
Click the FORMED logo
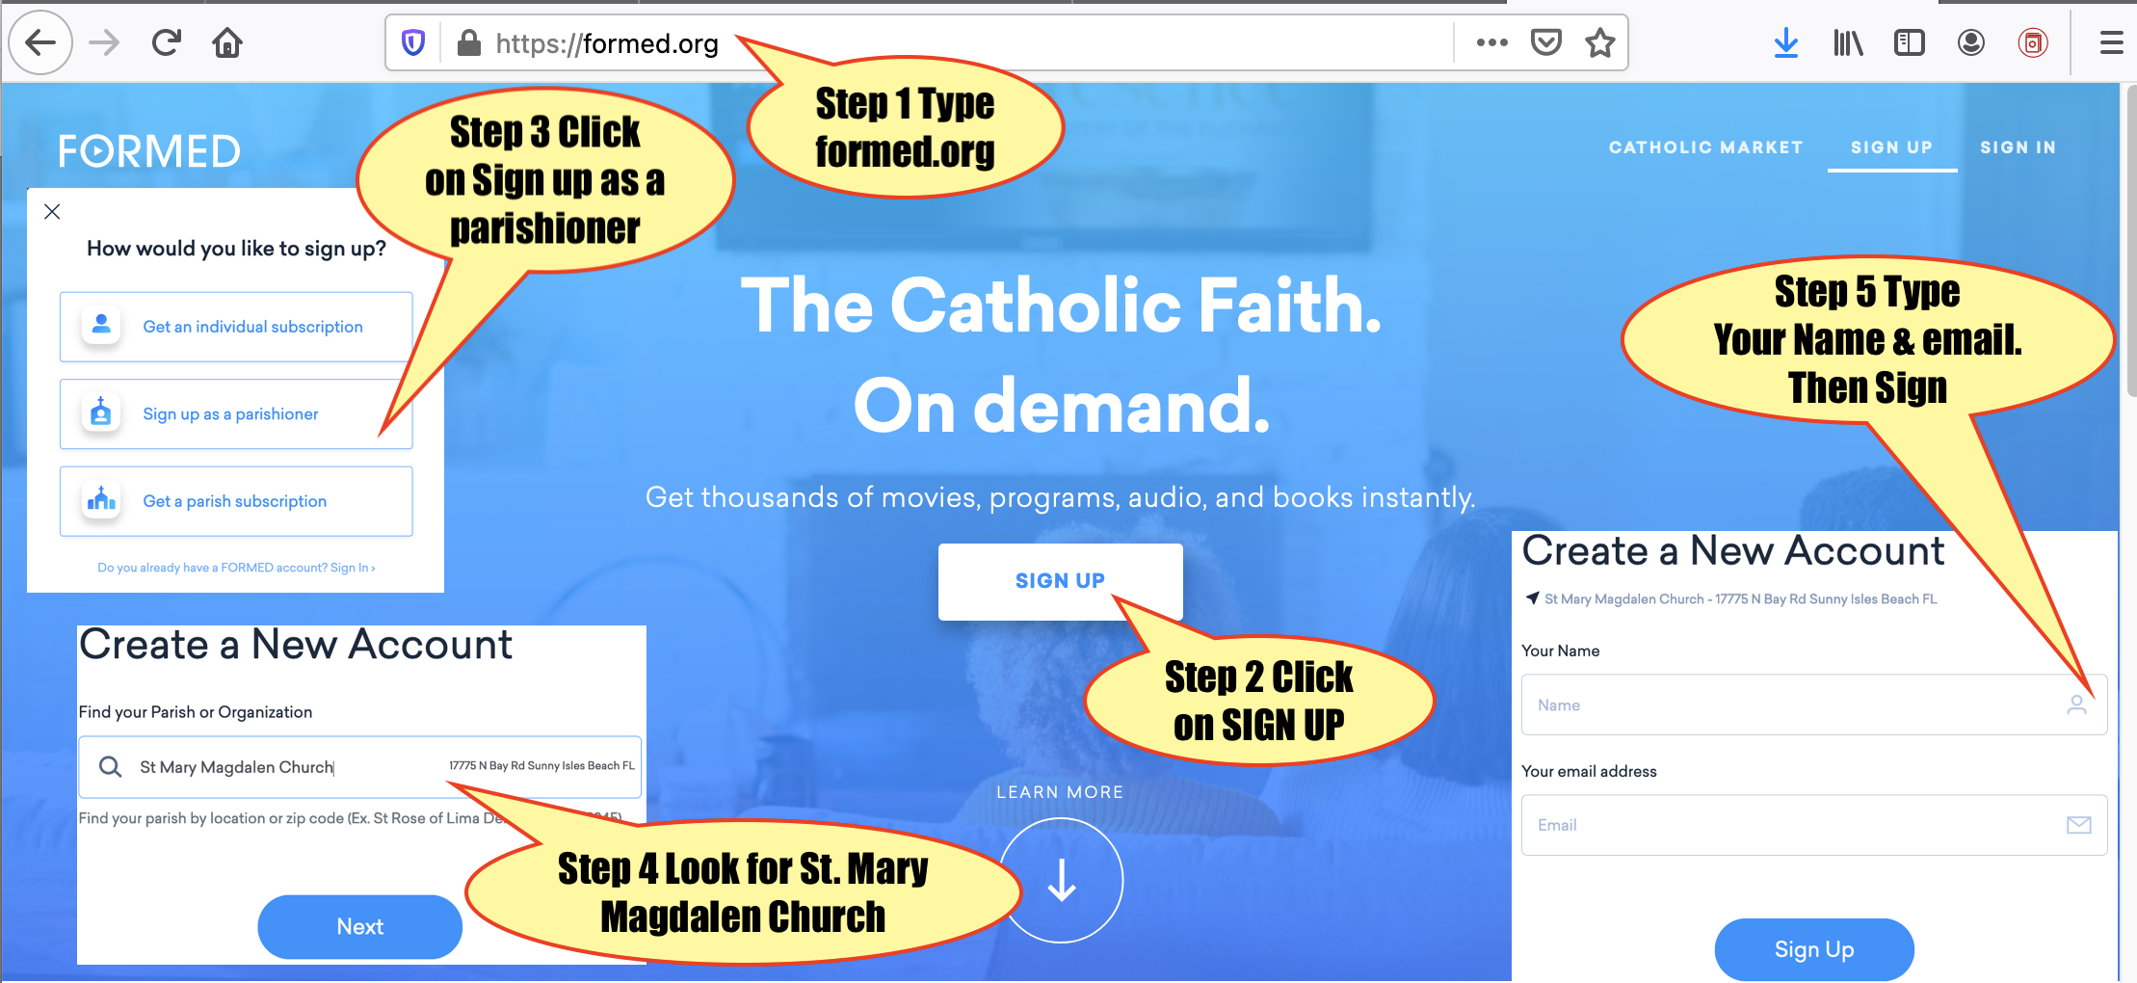point(149,151)
